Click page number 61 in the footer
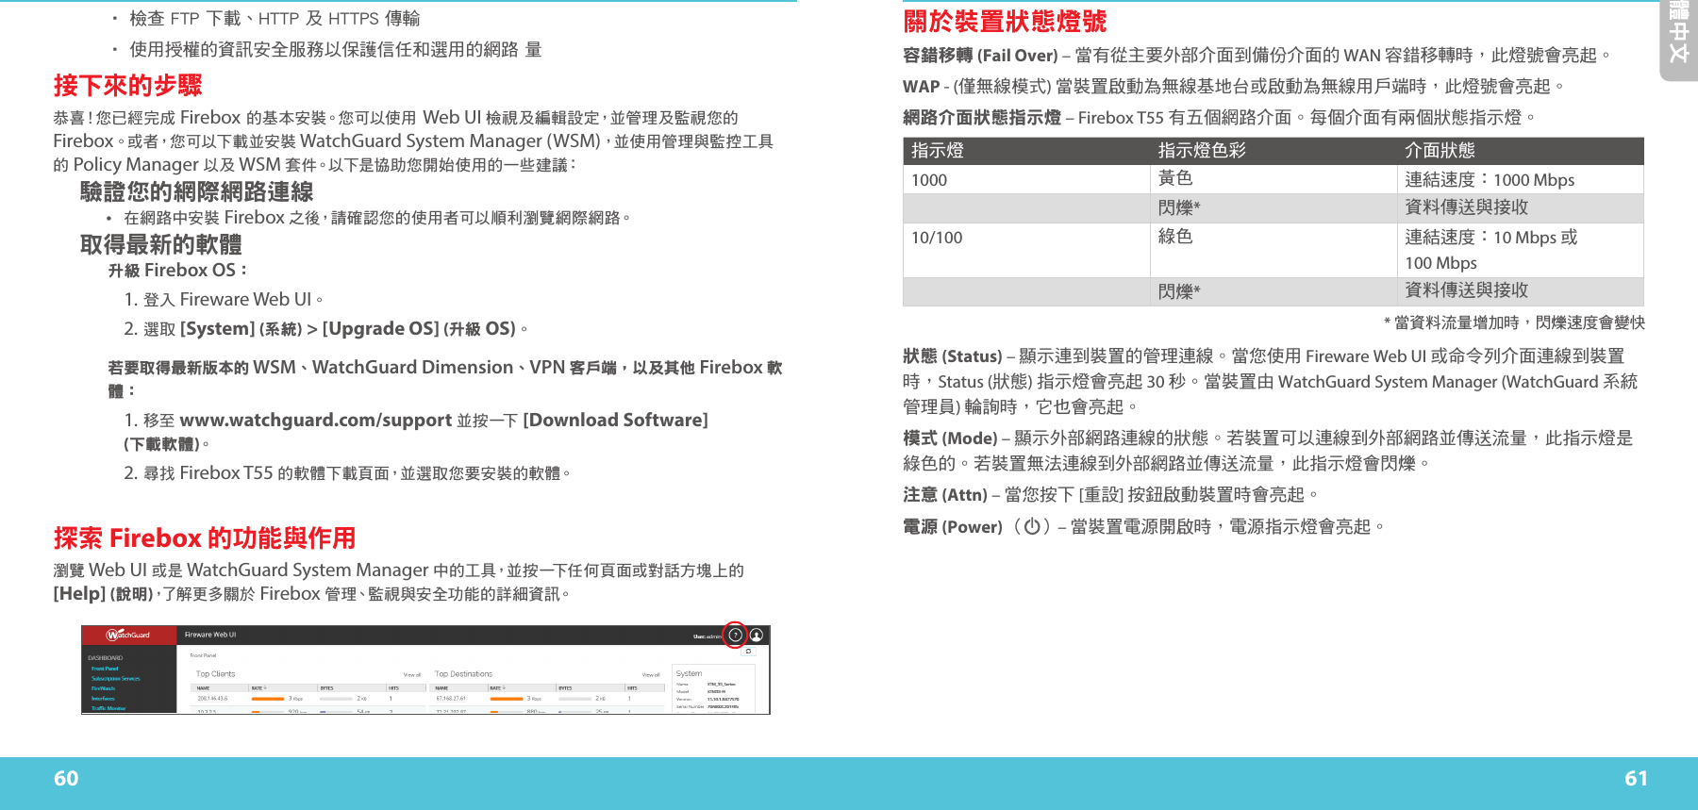This screenshot has width=1698, height=810. click(x=1636, y=779)
